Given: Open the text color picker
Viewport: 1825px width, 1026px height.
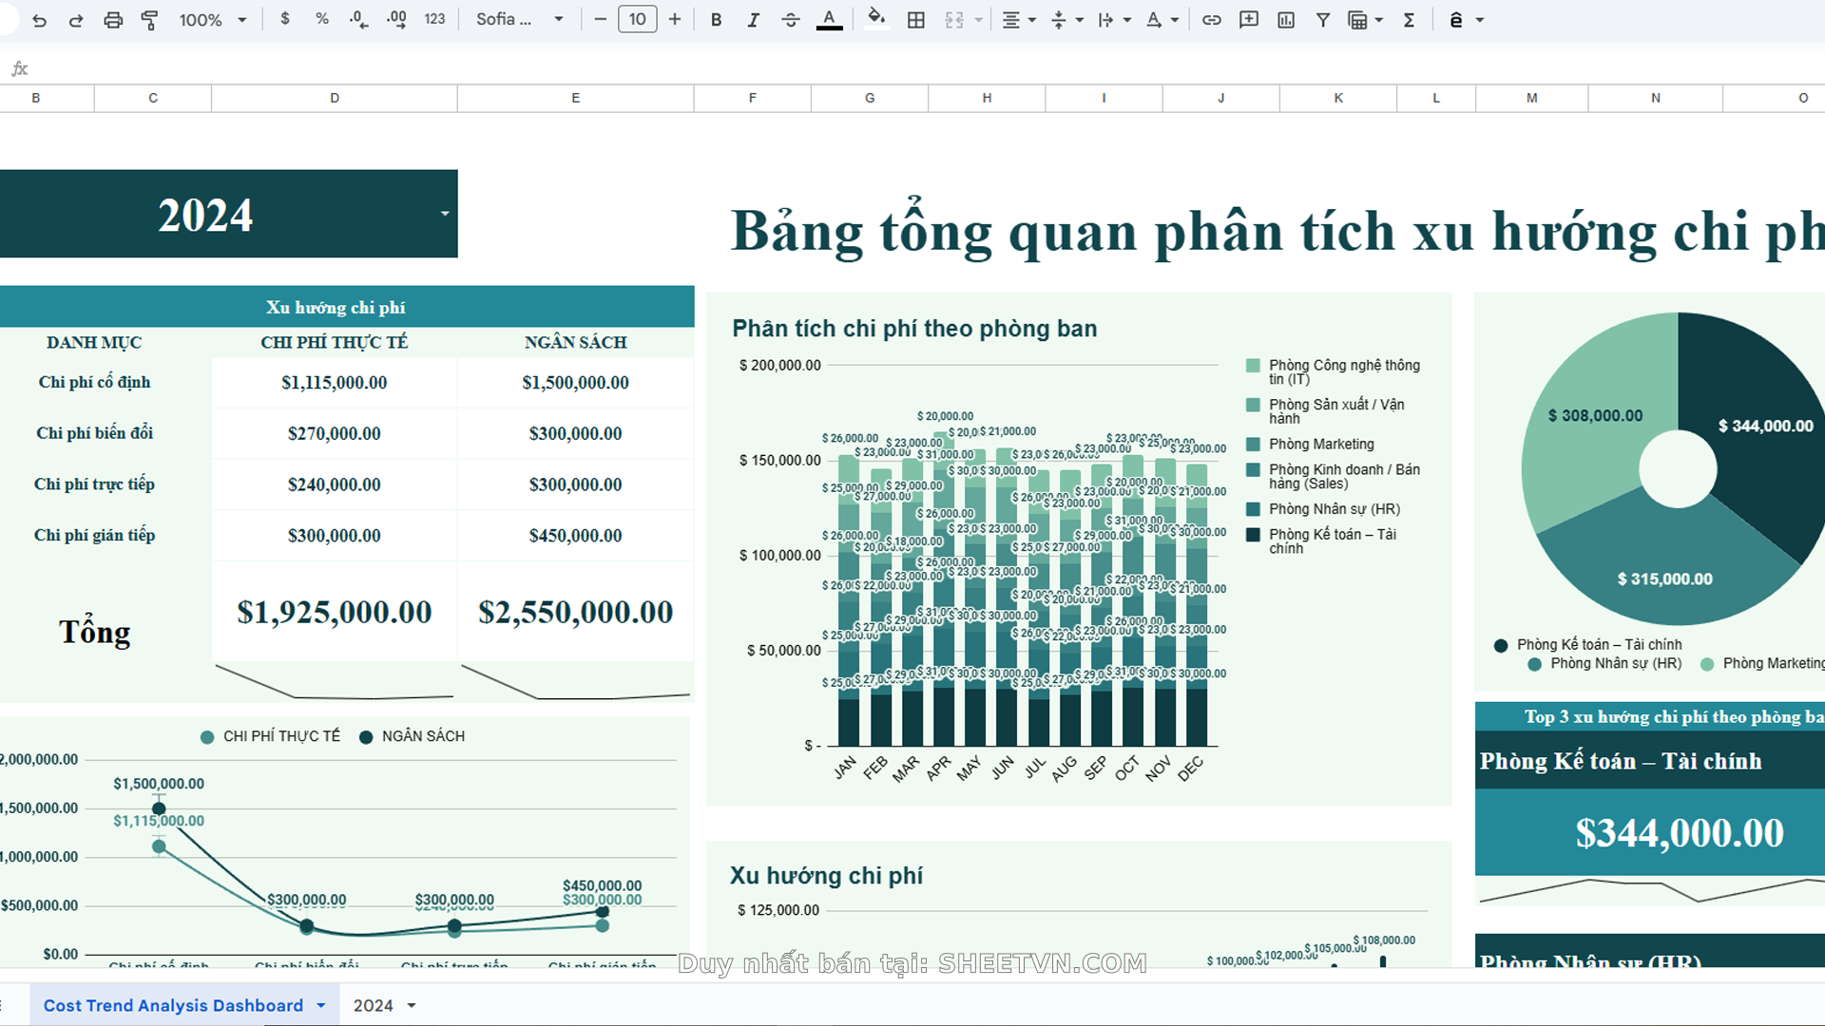Looking at the screenshot, I should click(x=829, y=19).
